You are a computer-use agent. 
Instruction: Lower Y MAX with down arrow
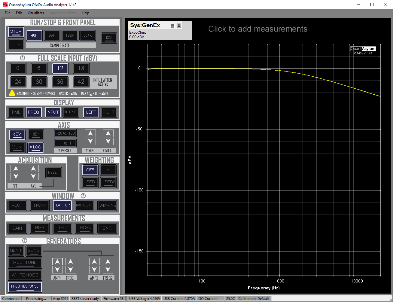coord(108,141)
